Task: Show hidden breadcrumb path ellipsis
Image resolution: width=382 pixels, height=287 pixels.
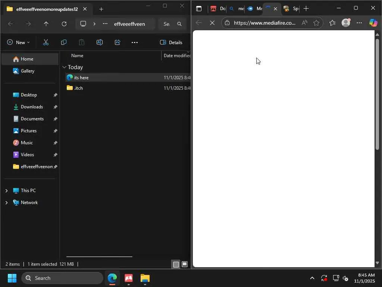Action: [105, 24]
